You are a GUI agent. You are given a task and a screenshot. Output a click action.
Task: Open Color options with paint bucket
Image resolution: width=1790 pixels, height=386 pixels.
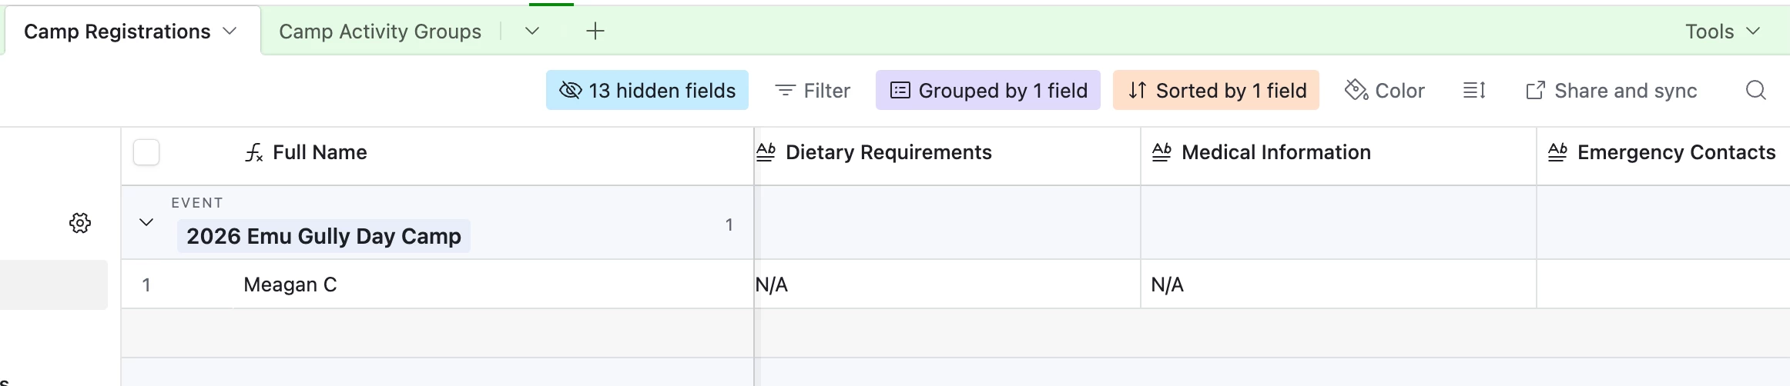click(x=1385, y=91)
